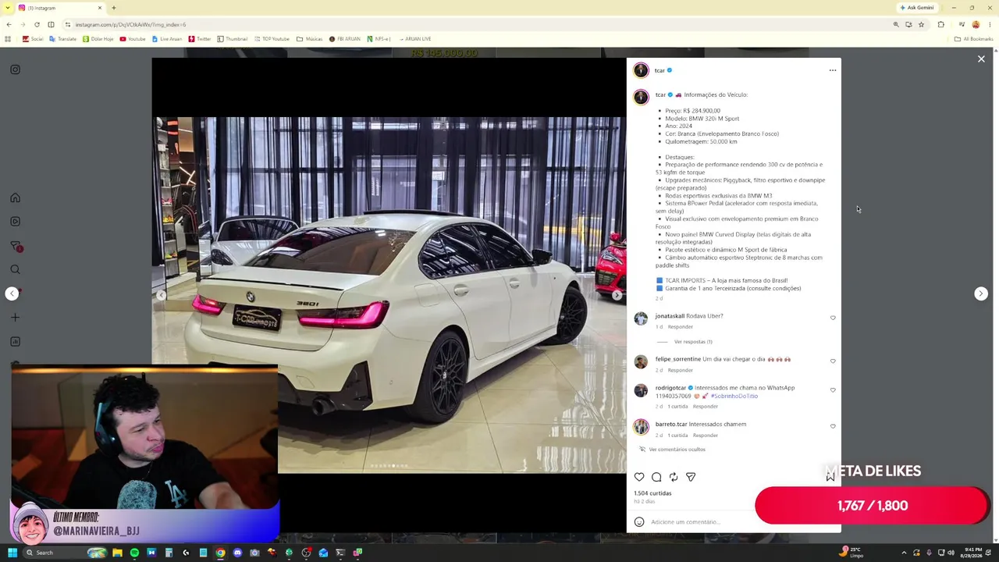Open the comment icon under the post
The width and height of the screenshot is (999, 562).
(656, 477)
